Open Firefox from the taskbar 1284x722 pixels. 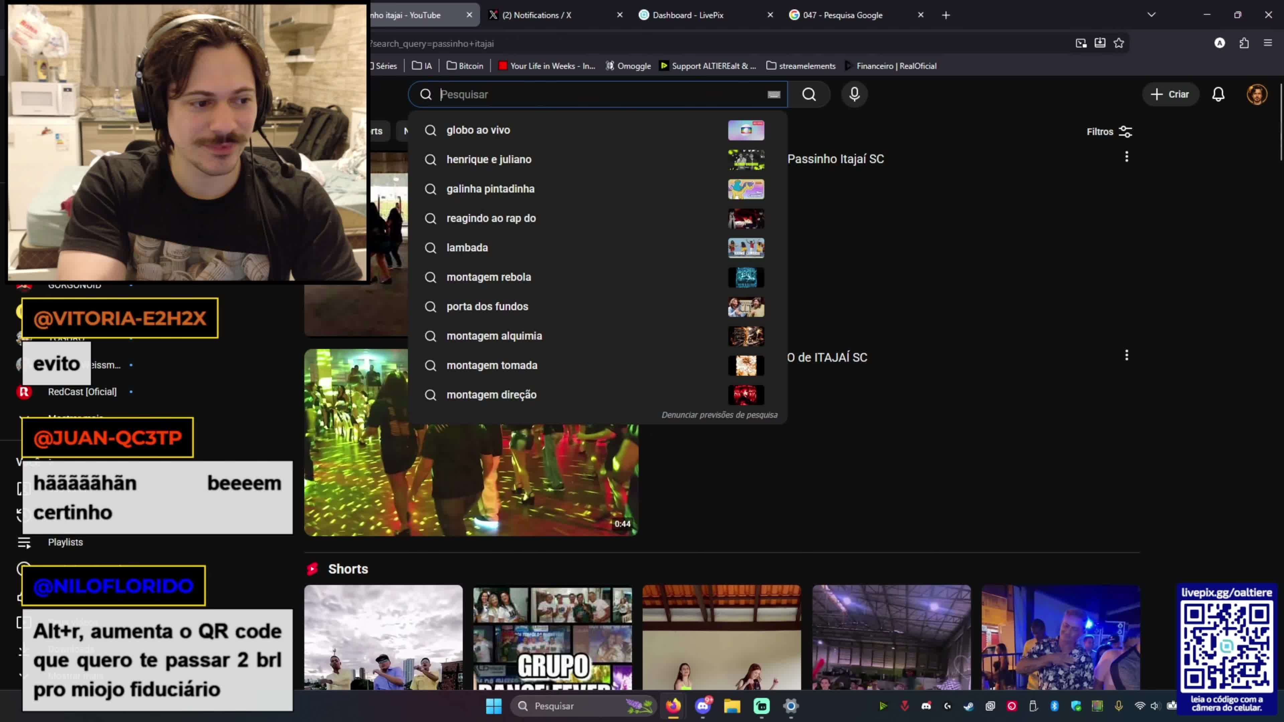[673, 706]
